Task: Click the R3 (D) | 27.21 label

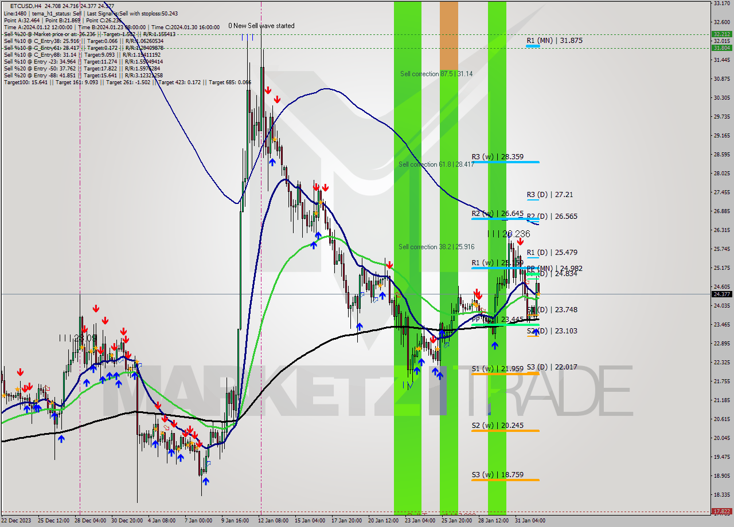Action: [x=550, y=195]
